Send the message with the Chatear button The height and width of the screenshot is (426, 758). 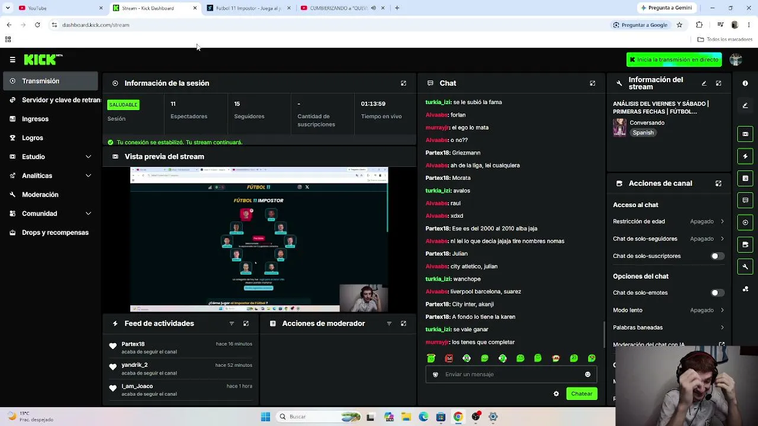point(582,394)
